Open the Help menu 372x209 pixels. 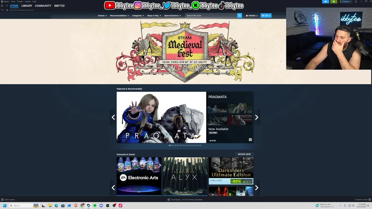pos(34,1)
